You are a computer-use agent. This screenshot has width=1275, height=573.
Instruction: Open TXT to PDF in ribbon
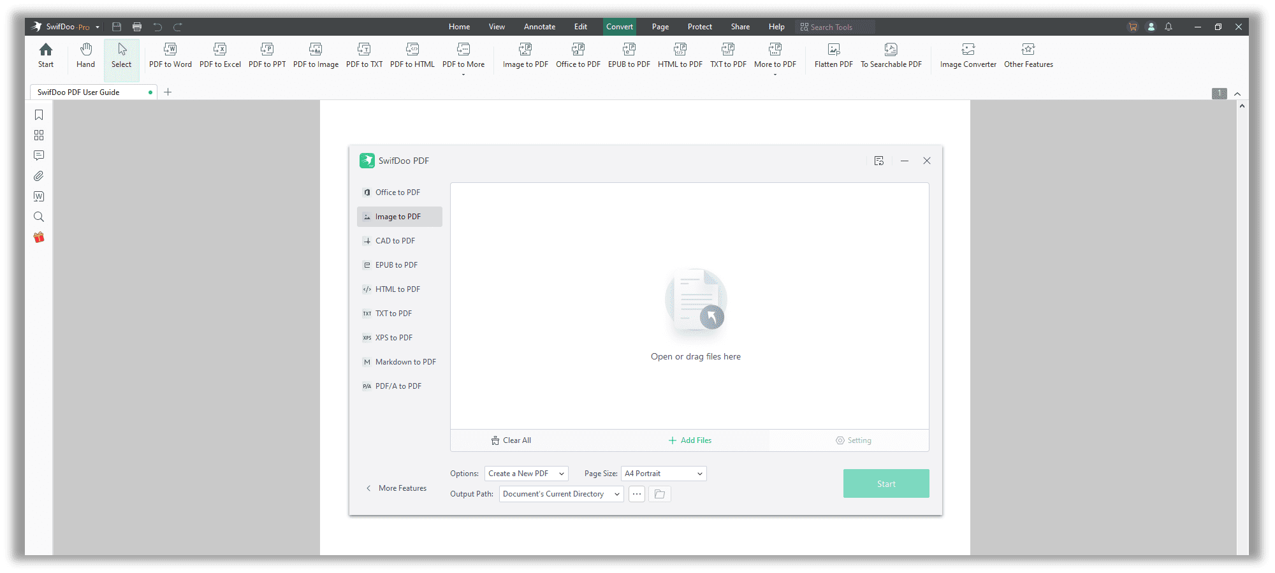coord(728,55)
